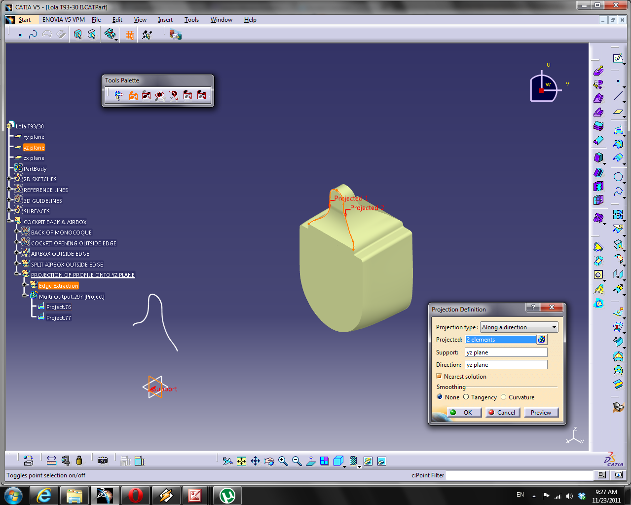Screen dimensions: 631x505
Task: Select yz plane in the tree
Action: [x=34, y=148]
